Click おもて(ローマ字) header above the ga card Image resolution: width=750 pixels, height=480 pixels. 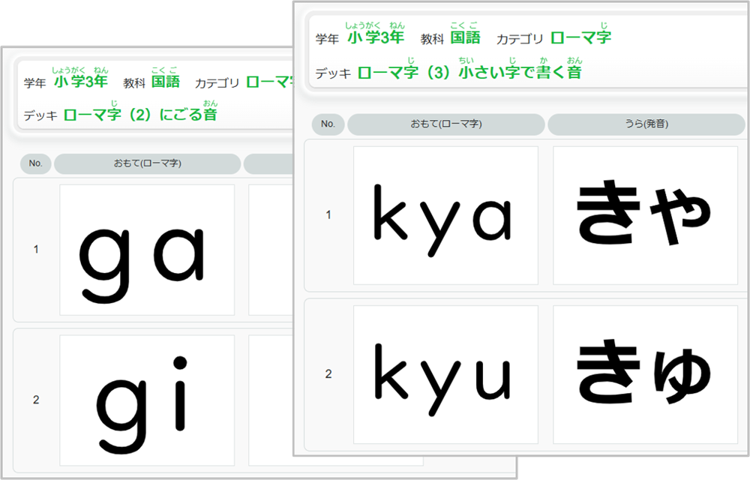point(147,163)
